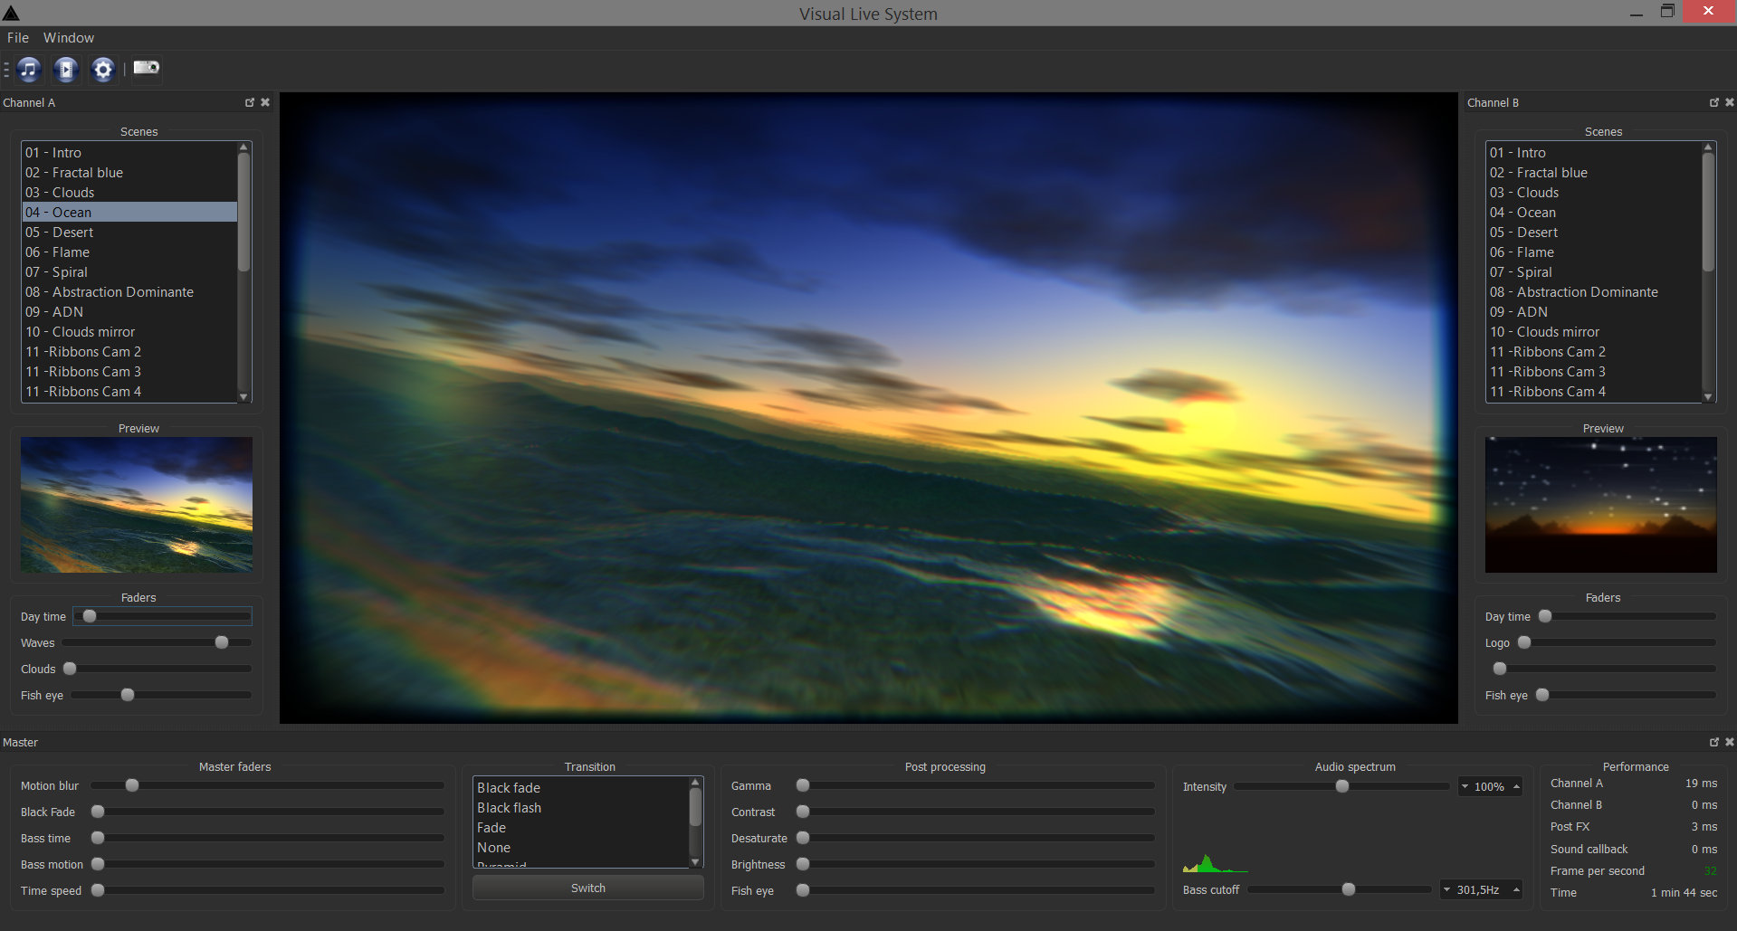This screenshot has width=1737, height=931.
Task: Click the application logo in title bar
Action: (12, 12)
